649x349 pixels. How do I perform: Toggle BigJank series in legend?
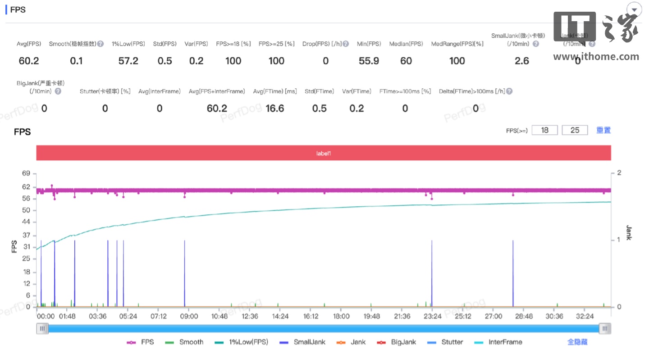coord(396,342)
